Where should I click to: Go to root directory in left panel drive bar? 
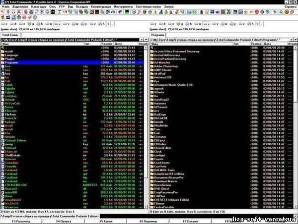coord(109,24)
